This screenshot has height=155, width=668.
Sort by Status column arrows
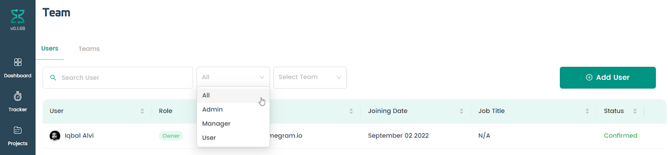click(x=635, y=111)
